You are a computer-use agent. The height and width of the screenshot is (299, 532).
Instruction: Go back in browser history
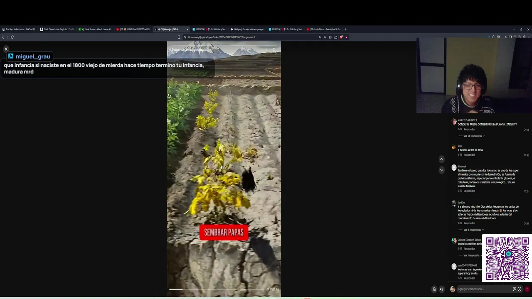[x=3, y=37]
